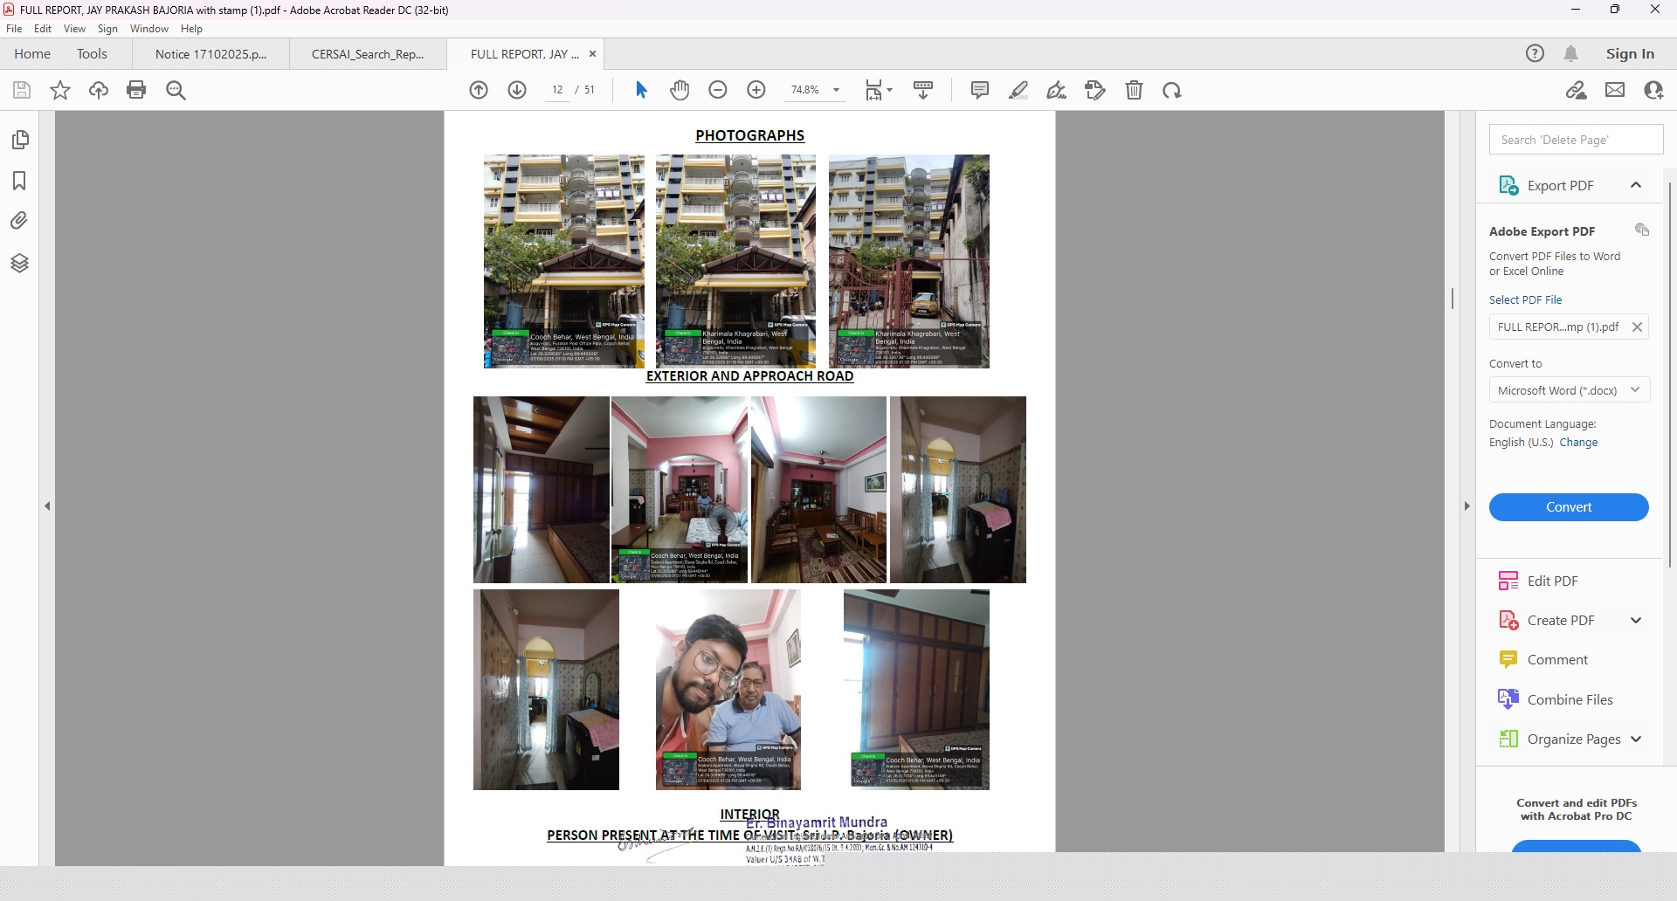Remove the selected FULL REPOR pdf file

pos(1637,327)
